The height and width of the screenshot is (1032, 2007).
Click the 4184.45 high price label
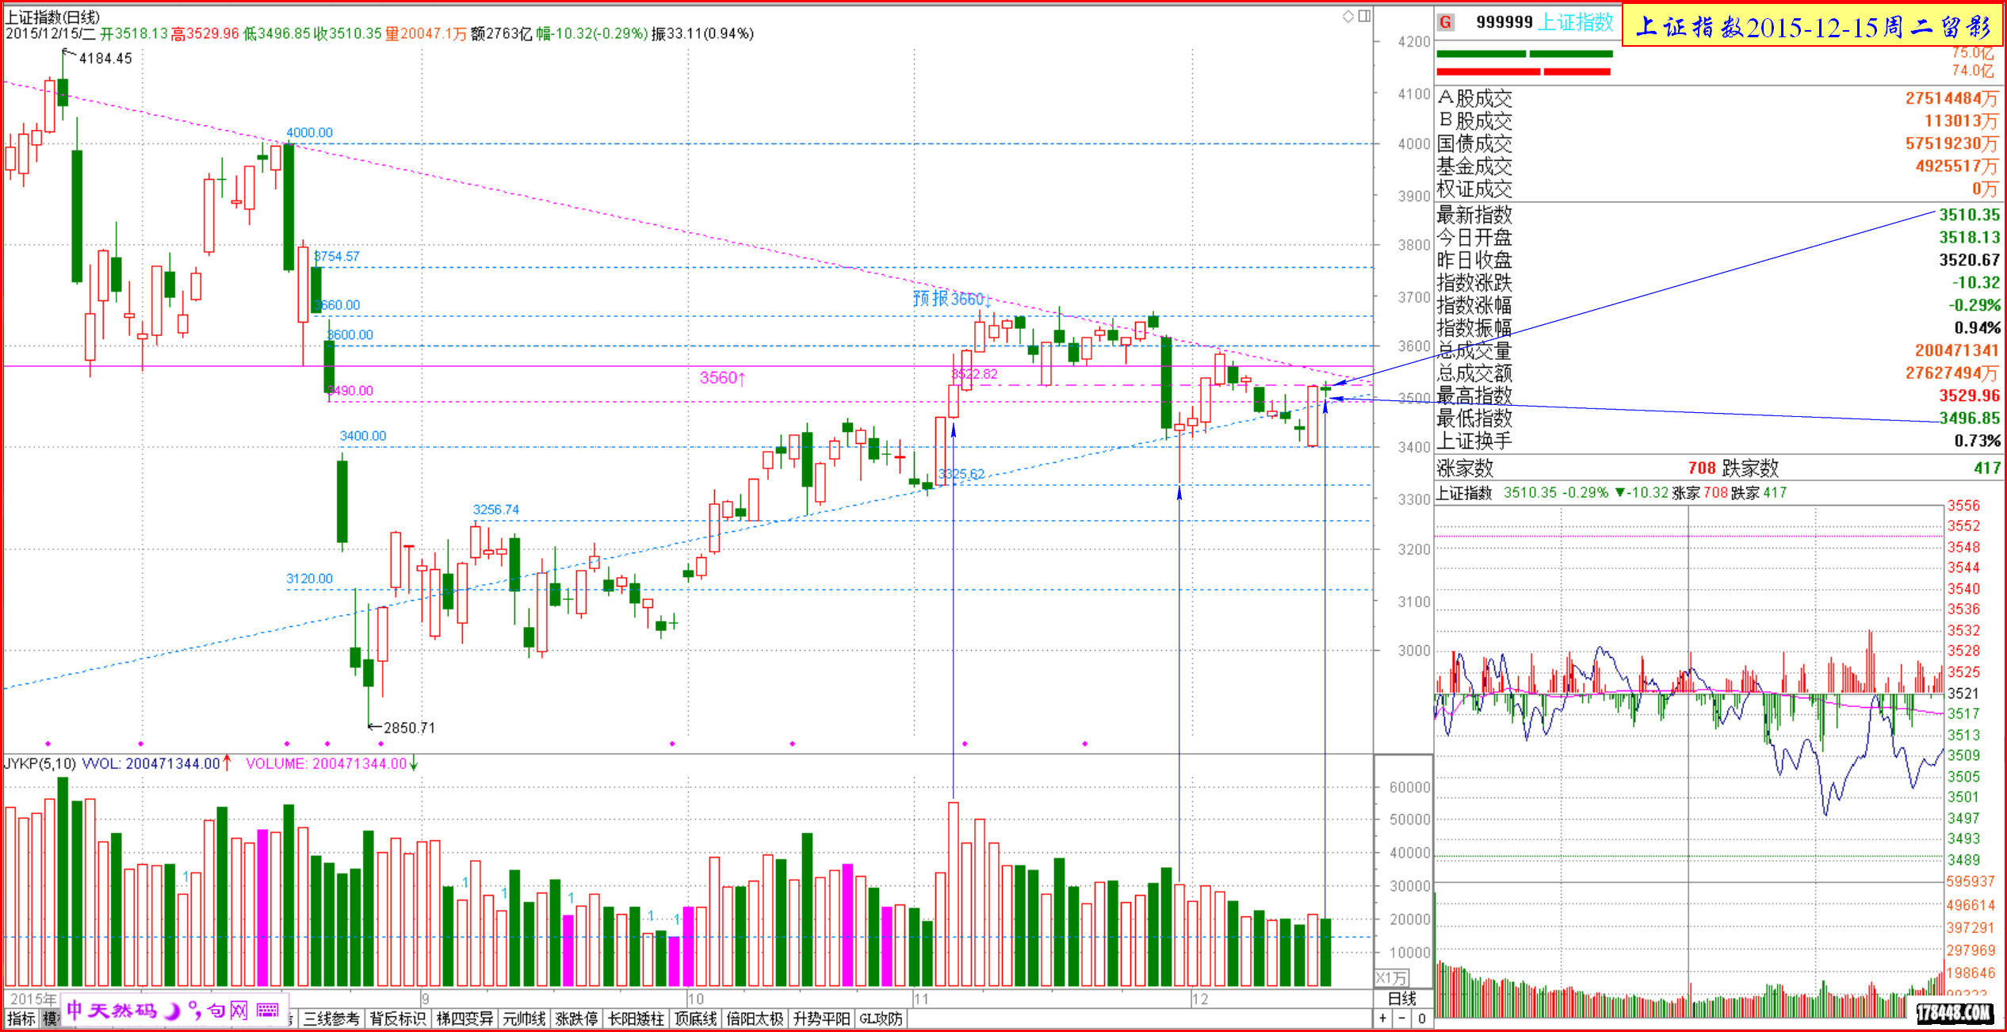(105, 59)
